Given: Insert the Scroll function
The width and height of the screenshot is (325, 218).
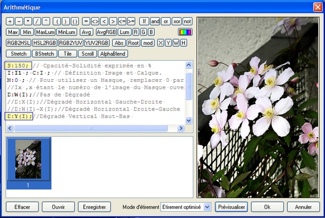Looking at the screenshot, I should tap(87, 54).
